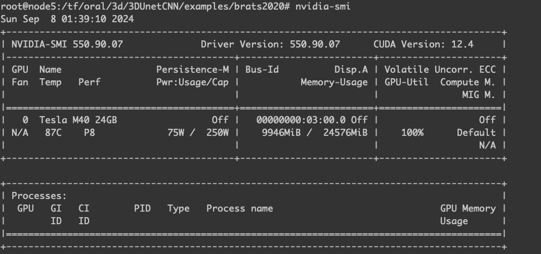Click the Tesla M40 24GB GPU name
Viewport: 541px width, 254px height.
[78, 120]
